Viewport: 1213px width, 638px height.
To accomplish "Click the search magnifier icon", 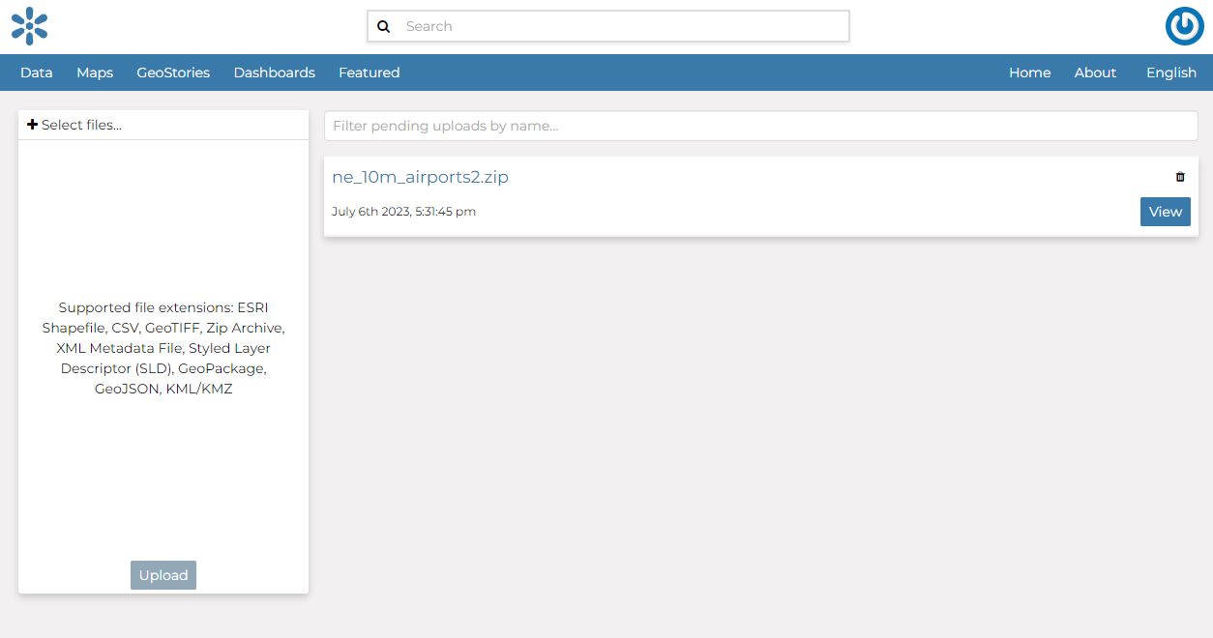I will (384, 26).
